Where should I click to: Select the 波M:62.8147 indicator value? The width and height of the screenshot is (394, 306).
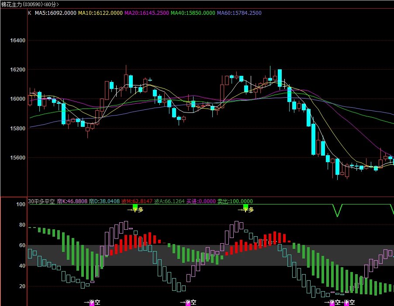(x=137, y=201)
